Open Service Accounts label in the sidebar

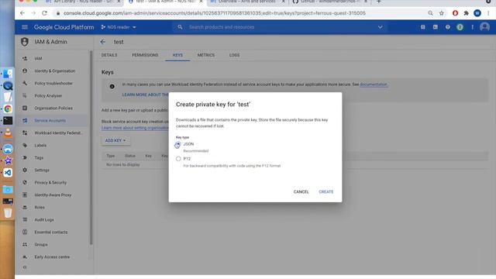click(x=50, y=121)
